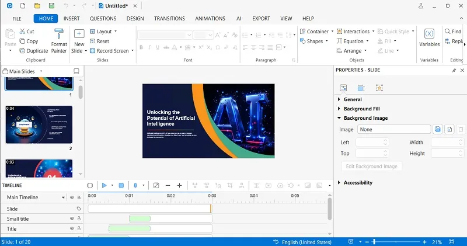Image resolution: width=467 pixels, height=246 pixels.
Task: Toggle Main Timeline lock icon
Action: (79, 198)
